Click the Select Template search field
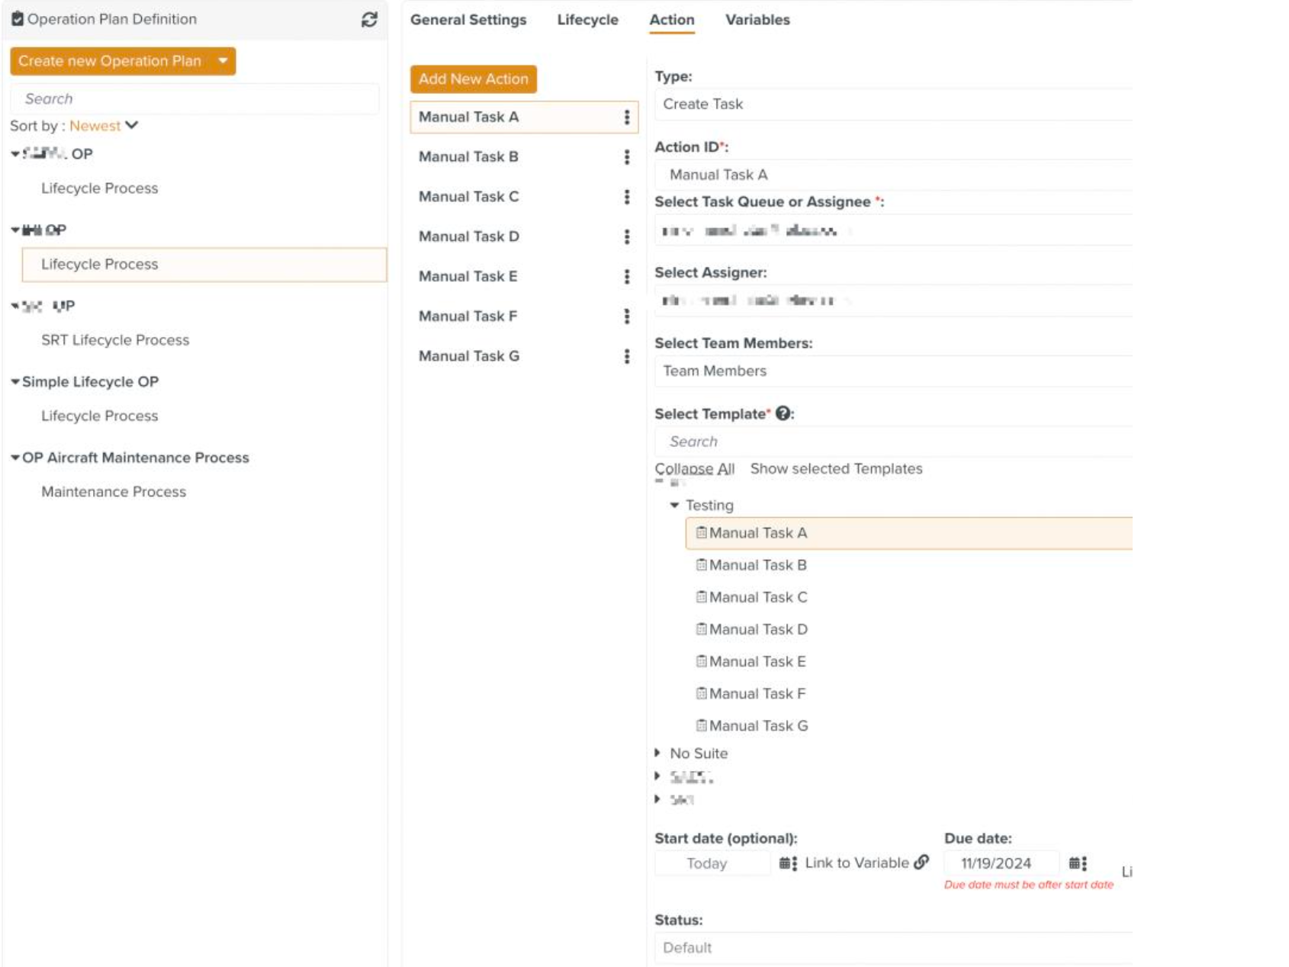 pos(892,442)
